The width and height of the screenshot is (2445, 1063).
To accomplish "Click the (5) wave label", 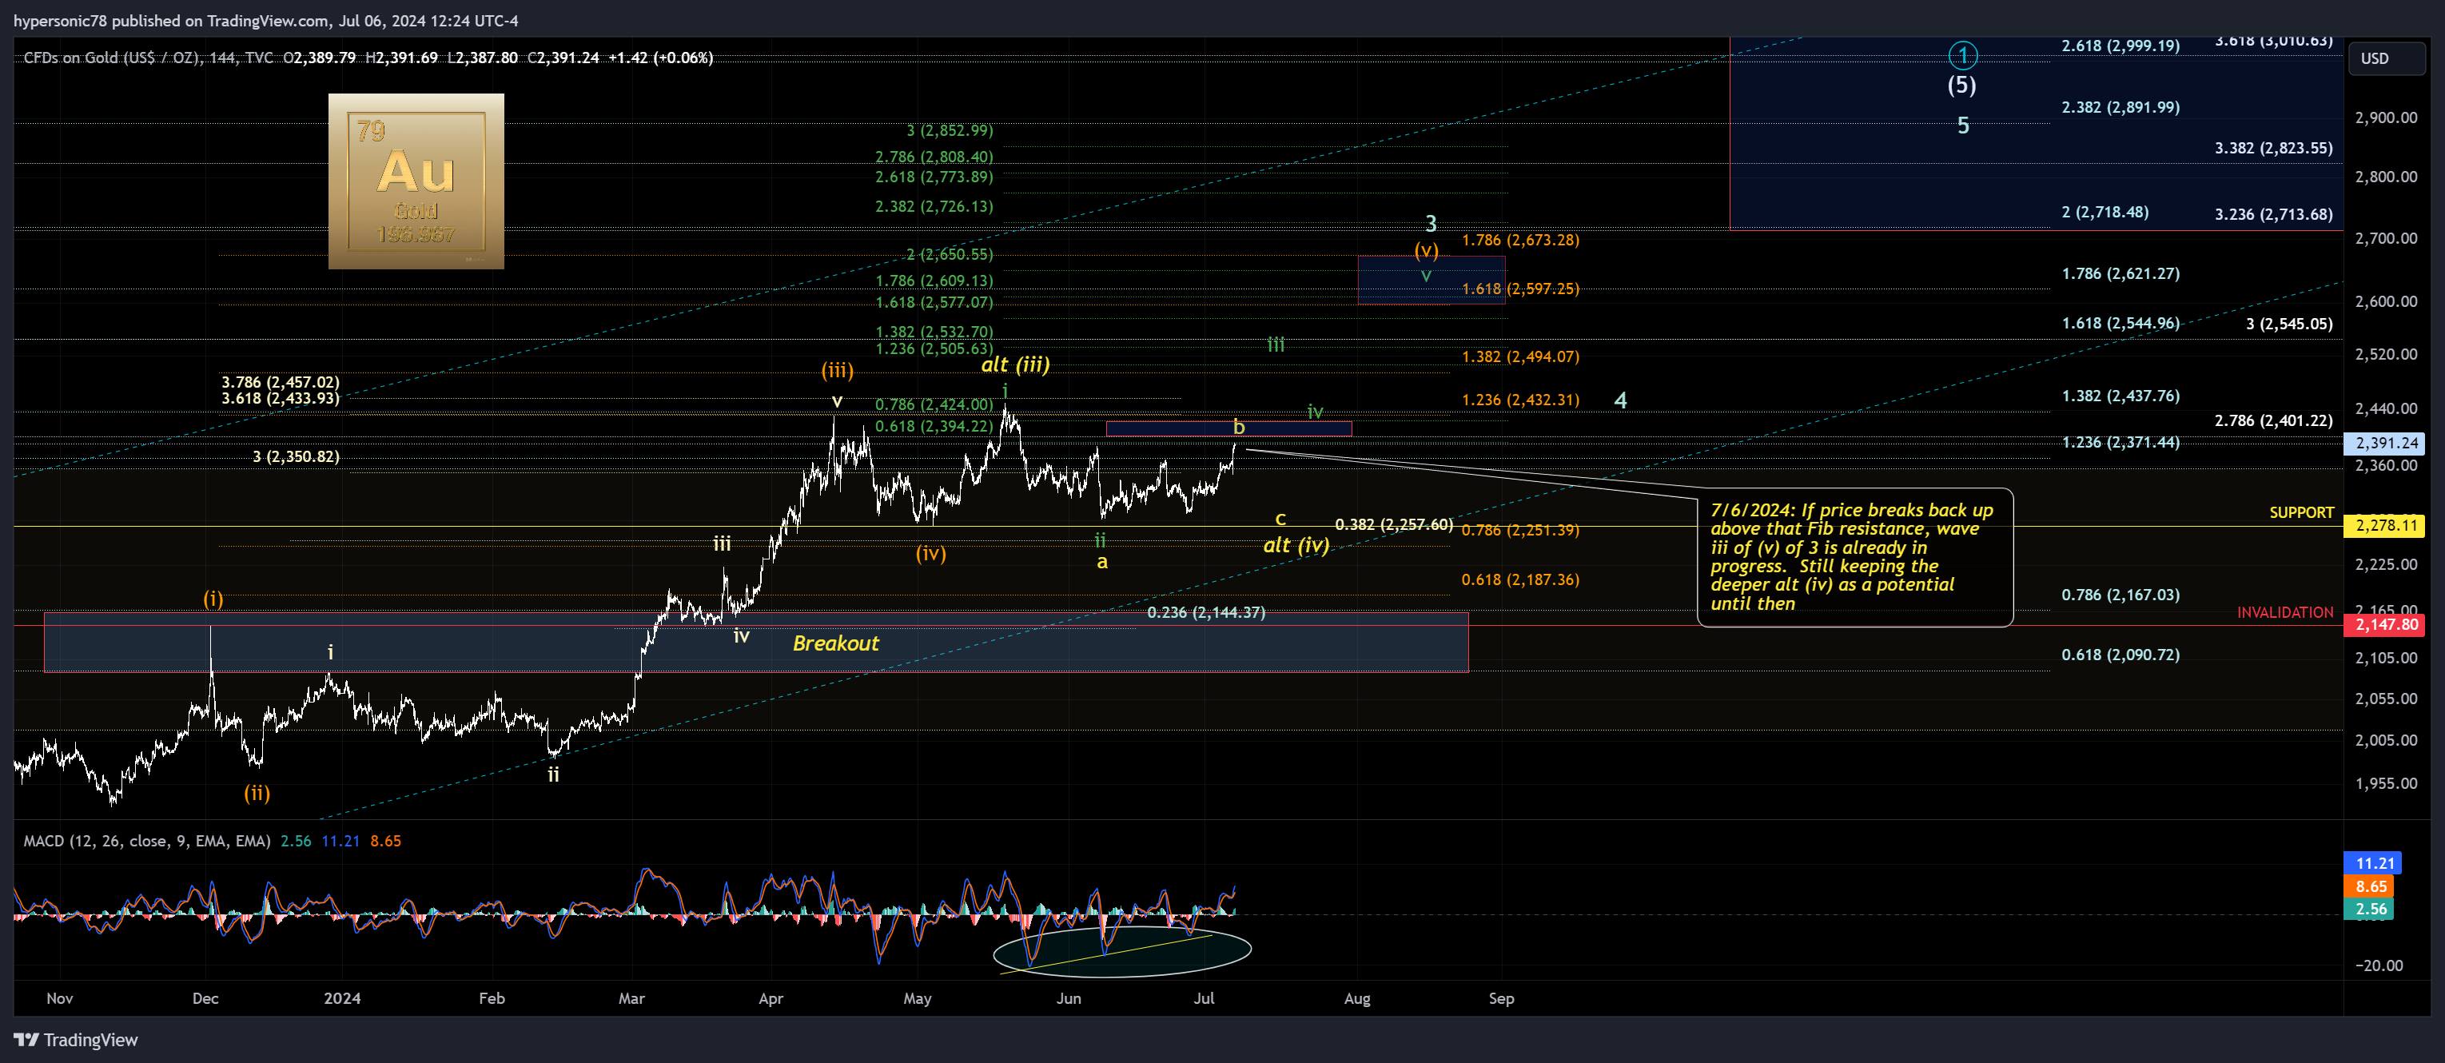I will click(1962, 86).
